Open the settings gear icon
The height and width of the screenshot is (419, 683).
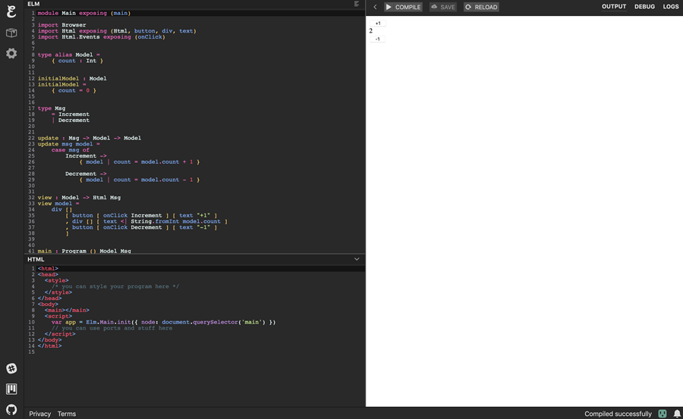[11, 53]
